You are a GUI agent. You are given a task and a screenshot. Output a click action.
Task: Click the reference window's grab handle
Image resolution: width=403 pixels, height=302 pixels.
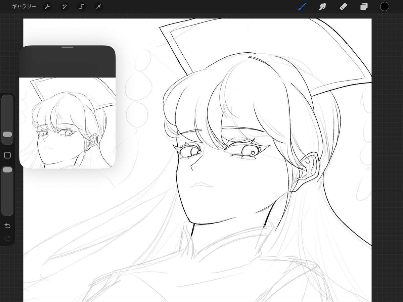pos(68,47)
